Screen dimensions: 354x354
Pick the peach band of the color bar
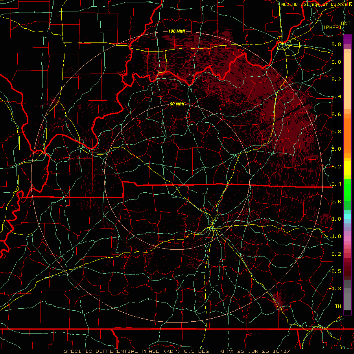[347, 81]
